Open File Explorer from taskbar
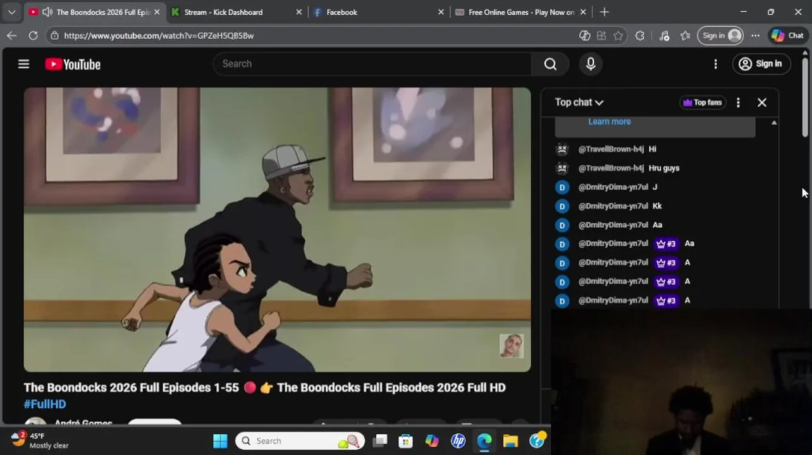The width and height of the screenshot is (812, 455). (510, 440)
